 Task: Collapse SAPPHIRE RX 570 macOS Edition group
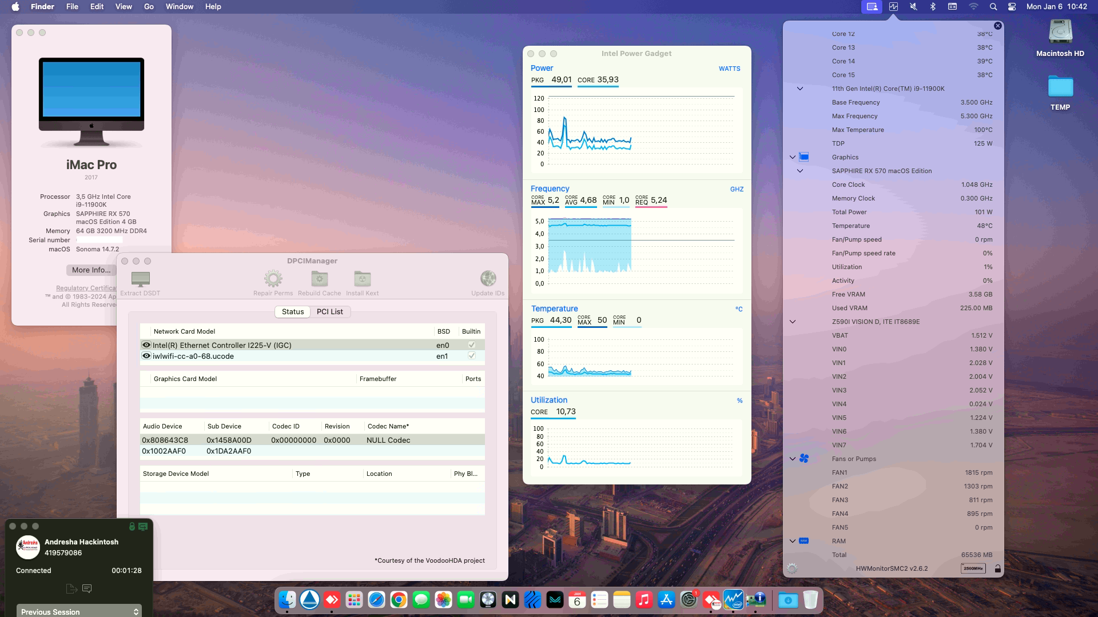pos(800,171)
